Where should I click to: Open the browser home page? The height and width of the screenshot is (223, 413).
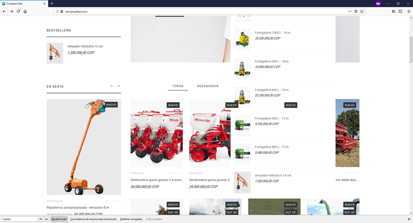click(x=25, y=11)
